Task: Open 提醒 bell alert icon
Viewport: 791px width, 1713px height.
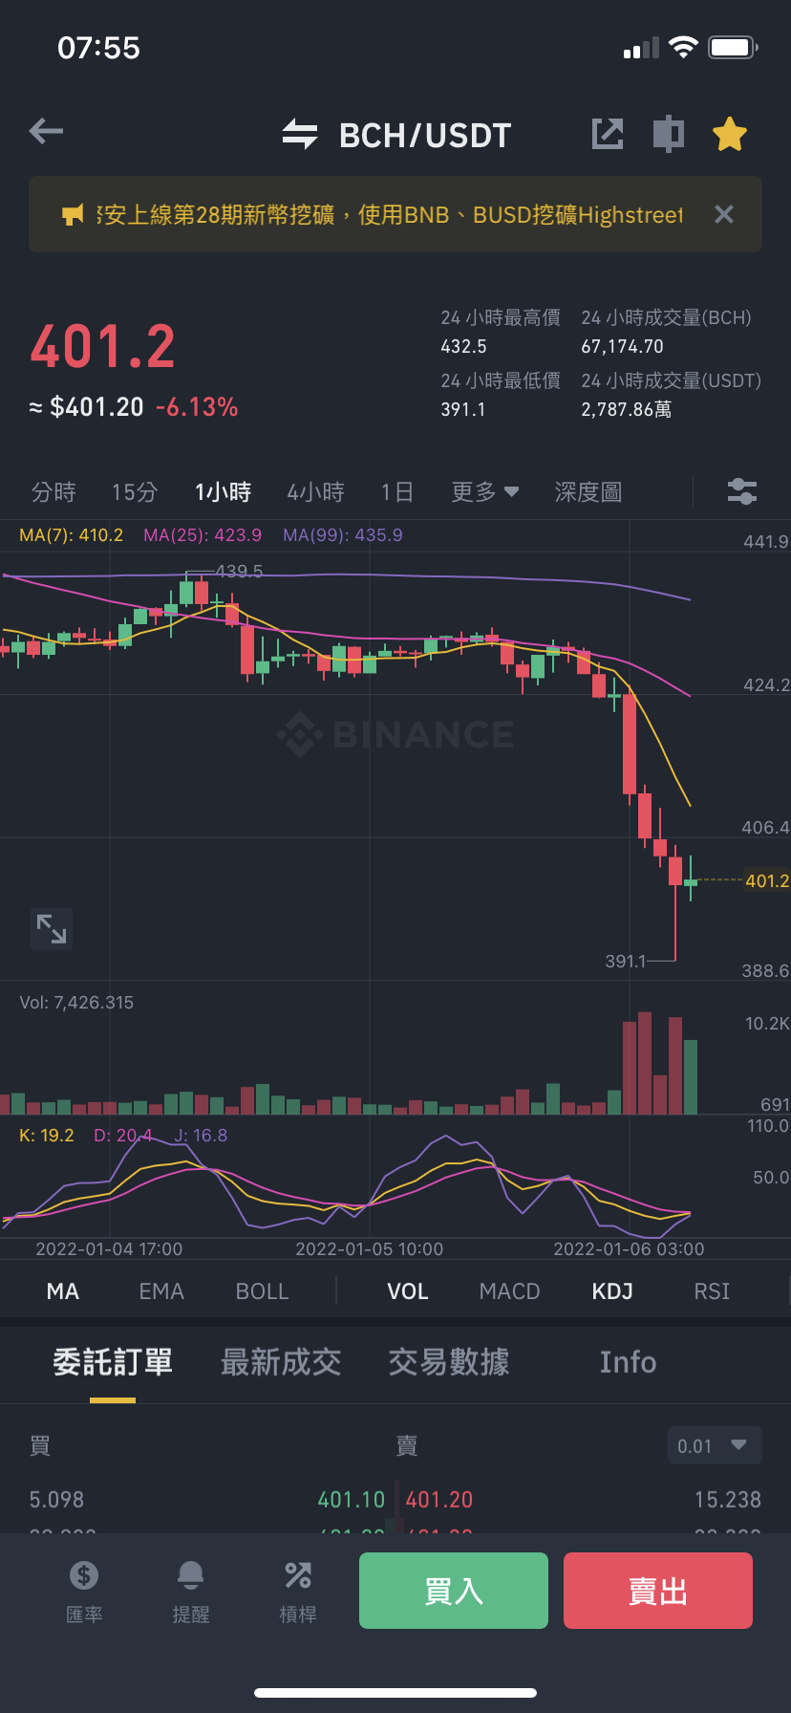Action: point(191,1593)
